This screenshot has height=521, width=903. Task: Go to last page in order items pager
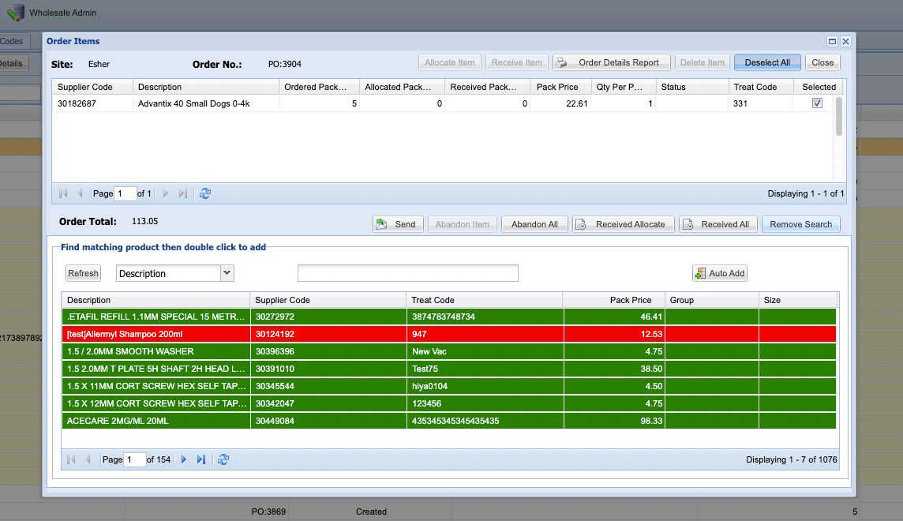coord(182,193)
